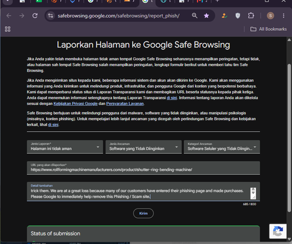This screenshot has width=292, height=244.
Task: Reload the Safe Browsing report page
Action: pos(35,16)
